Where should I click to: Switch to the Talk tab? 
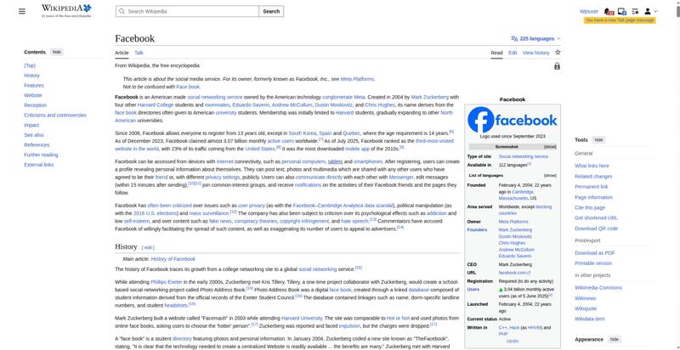tap(139, 53)
